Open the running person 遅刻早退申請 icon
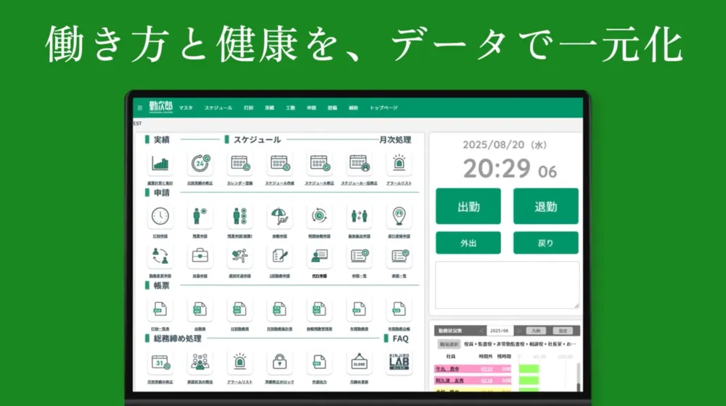The width and height of the screenshot is (726, 406). coord(240,256)
